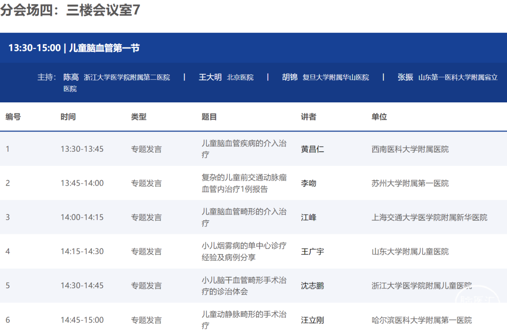Click the 单位 column header

379,117
